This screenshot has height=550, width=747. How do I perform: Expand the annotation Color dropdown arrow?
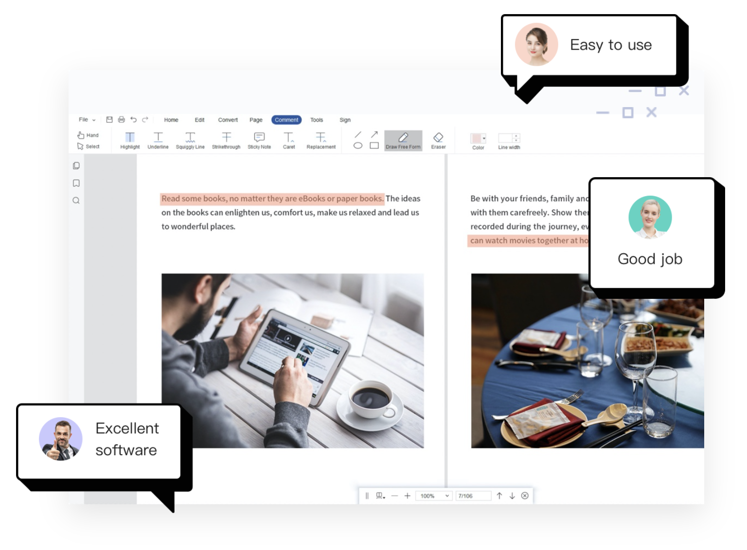click(x=484, y=138)
